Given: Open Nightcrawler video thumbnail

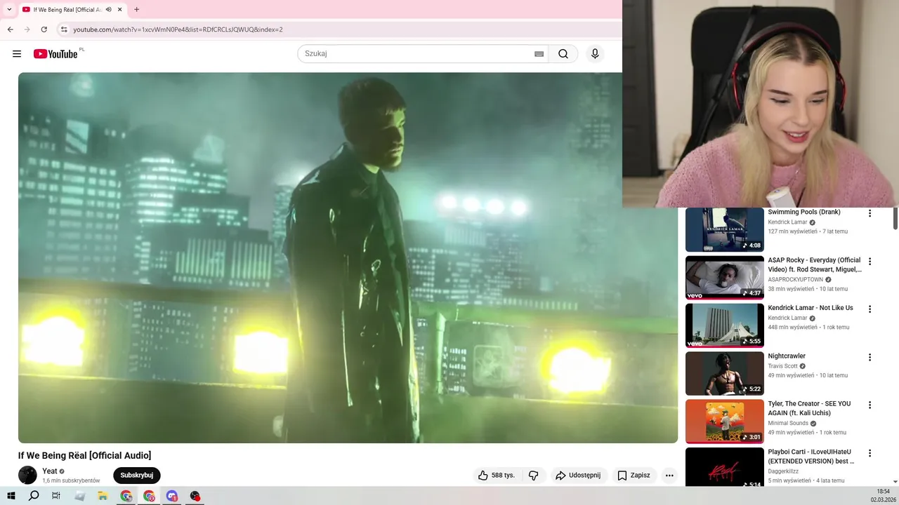Looking at the screenshot, I should click(x=725, y=374).
